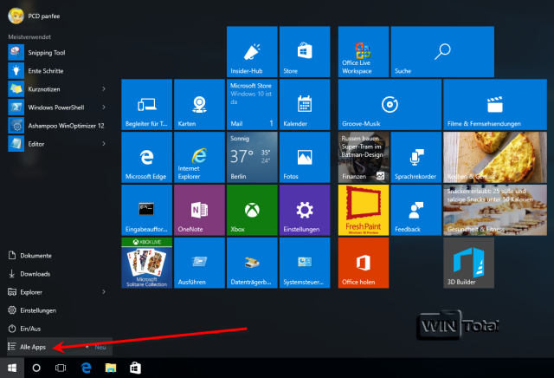Expand the Explorer submenu arrow
This screenshot has height=378, width=554.
[104, 291]
